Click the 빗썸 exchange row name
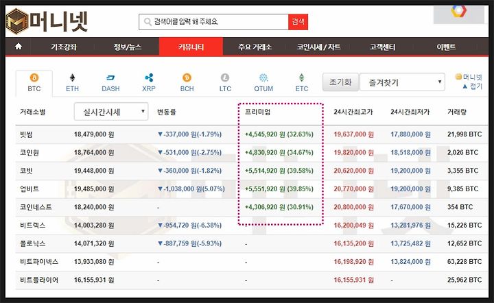Image resolution: width=494 pixels, height=303 pixels. [26, 134]
